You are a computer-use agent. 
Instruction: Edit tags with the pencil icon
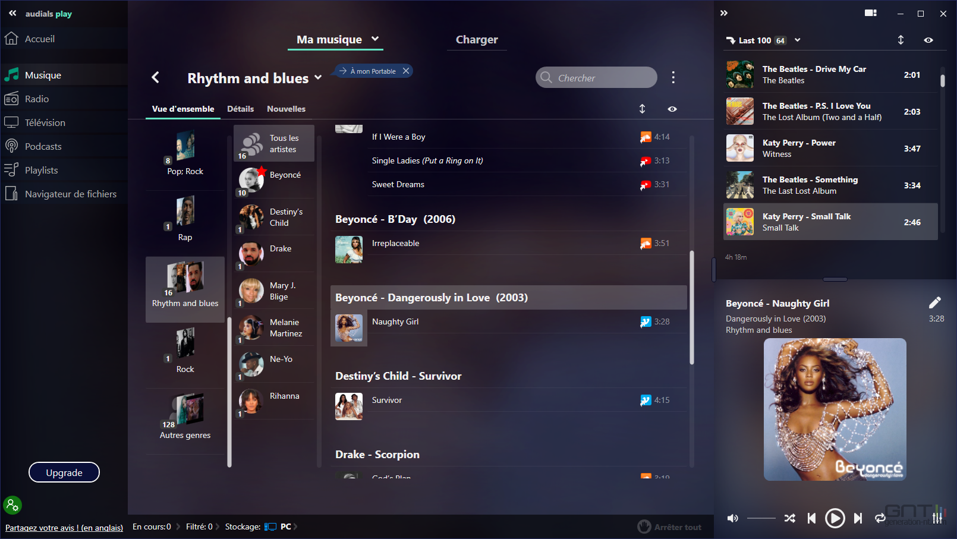(x=934, y=303)
